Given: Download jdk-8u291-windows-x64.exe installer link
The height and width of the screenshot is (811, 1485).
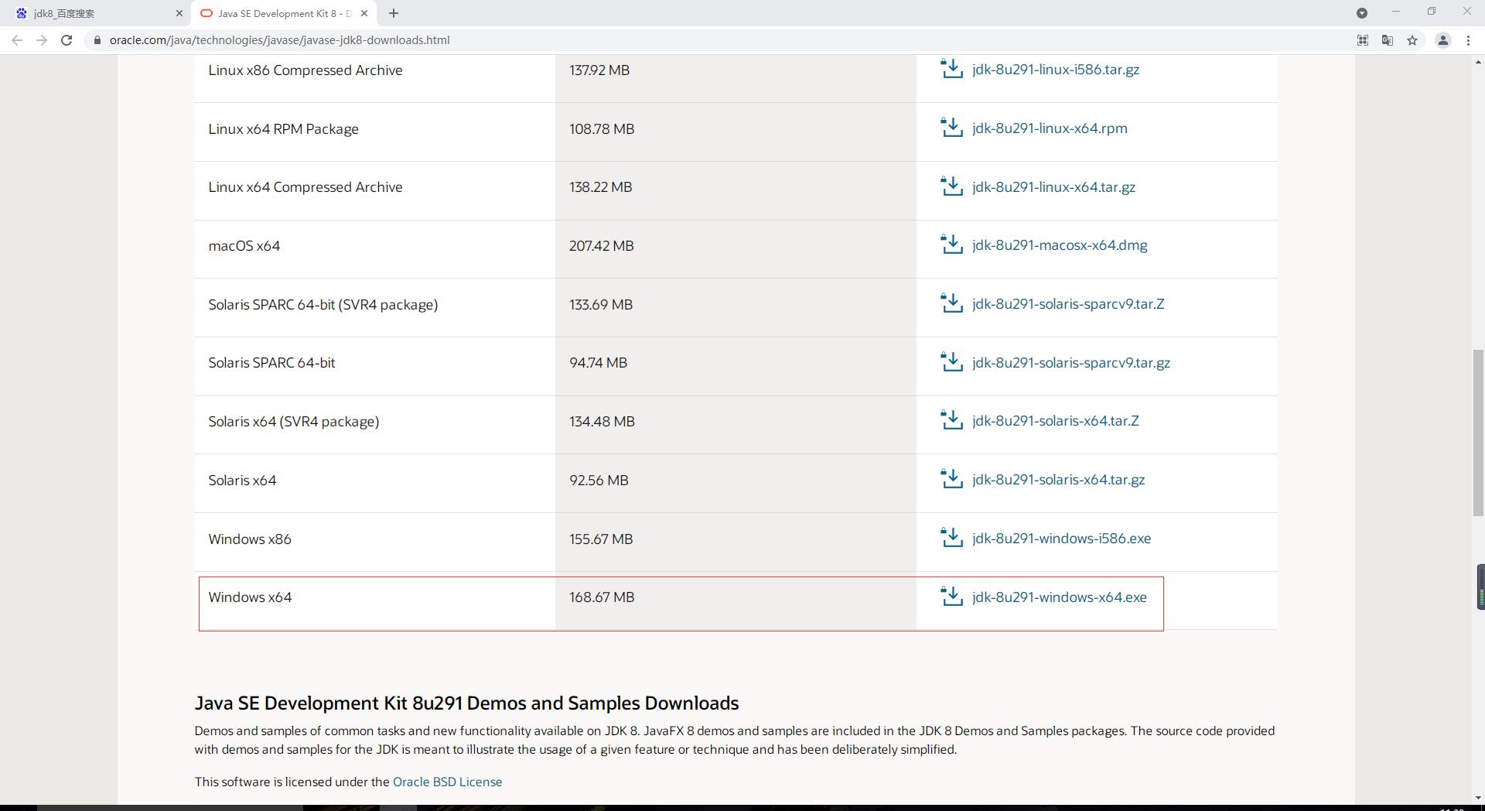Looking at the screenshot, I should (x=1059, y=597).
